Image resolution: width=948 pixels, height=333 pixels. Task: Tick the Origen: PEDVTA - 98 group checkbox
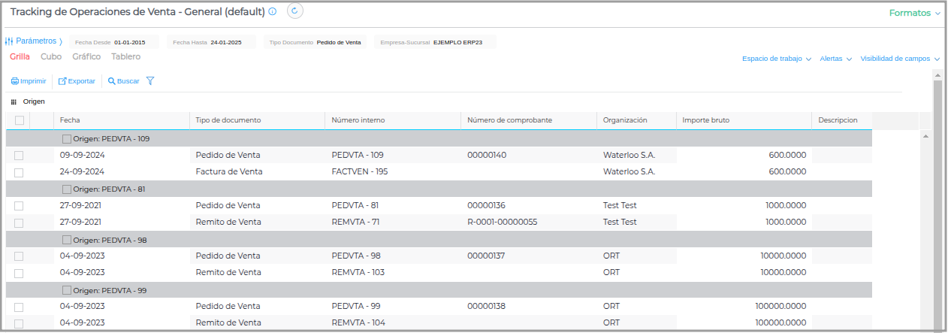(67, 240)
